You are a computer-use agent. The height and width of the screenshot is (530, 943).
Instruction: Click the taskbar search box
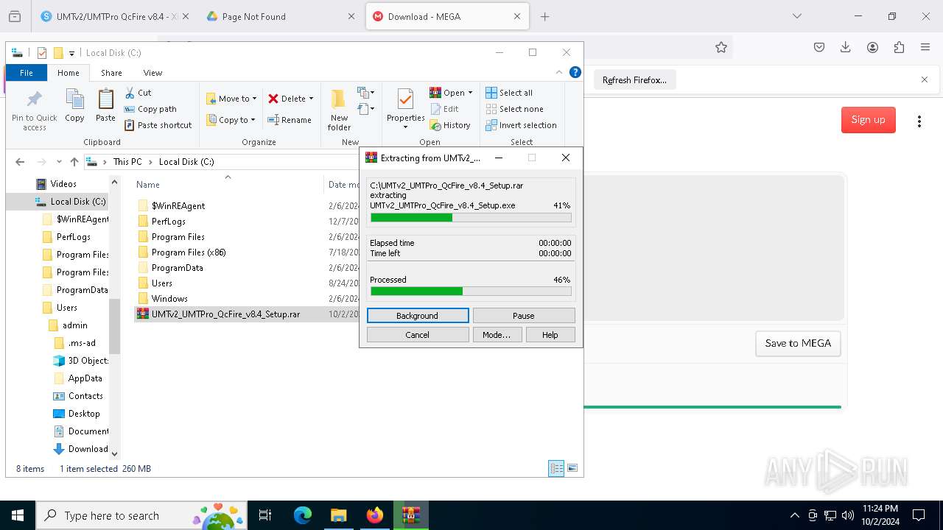143,515
